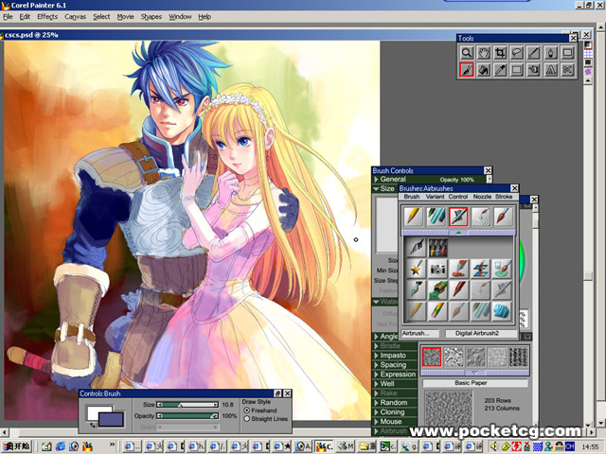Select the Dropper tool
This screenshot has width=606, height=454.
click(500, 70)
